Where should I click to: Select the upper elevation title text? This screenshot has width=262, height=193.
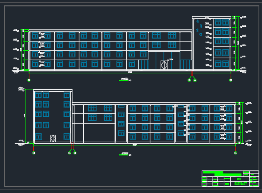125,79
